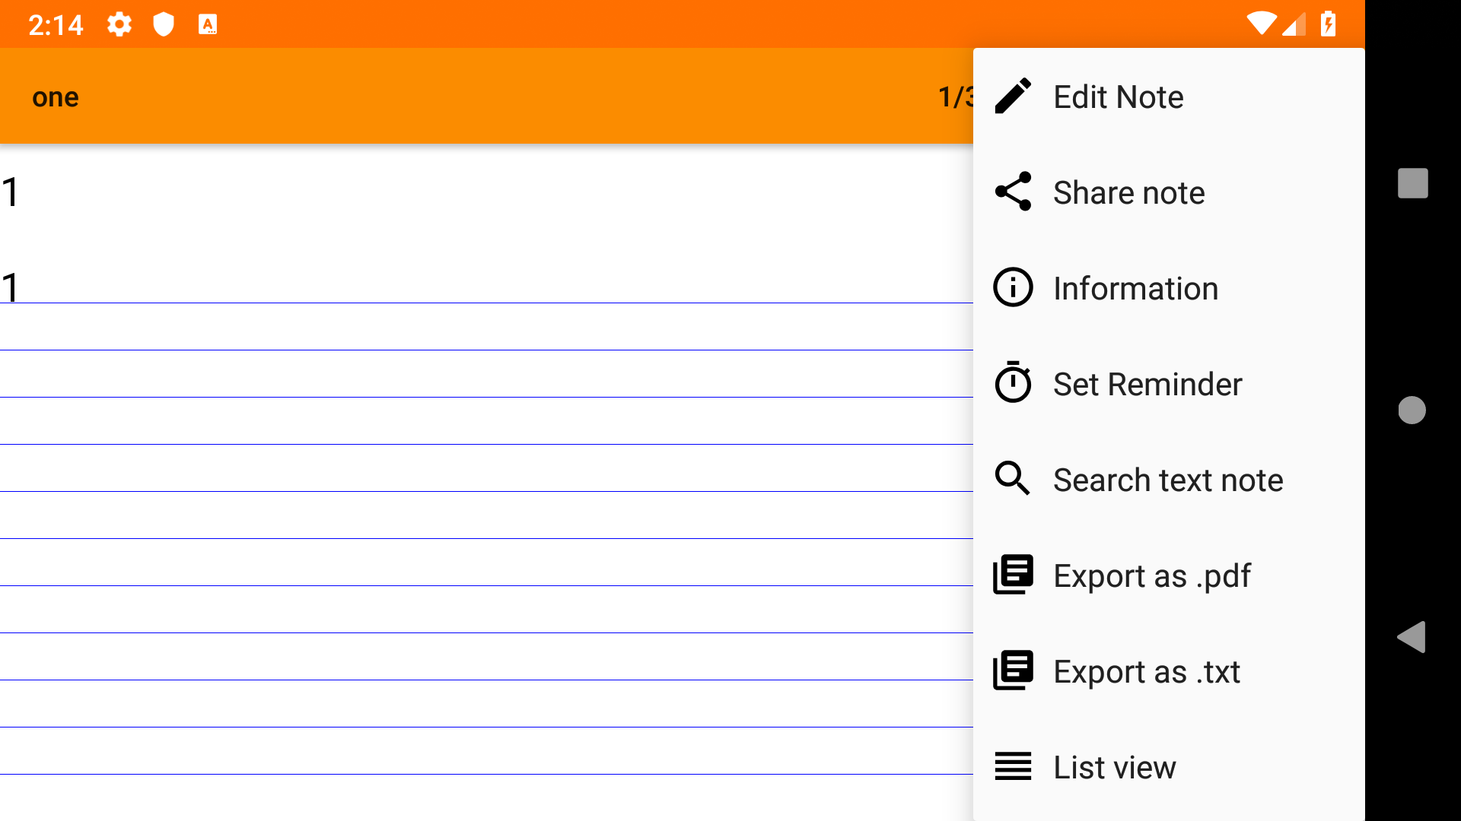Image resolution: width=1461 pixels, height=821 pixels.
Task: Select the pencil Edit Note icon
Action: coord(1013,97)
